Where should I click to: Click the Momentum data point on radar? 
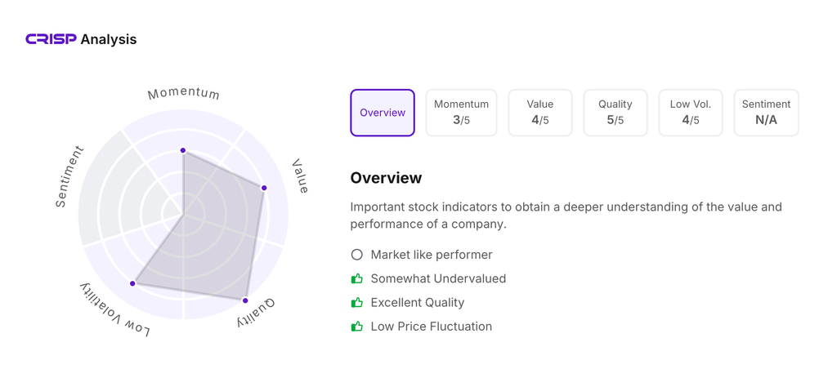pos(183,150)
